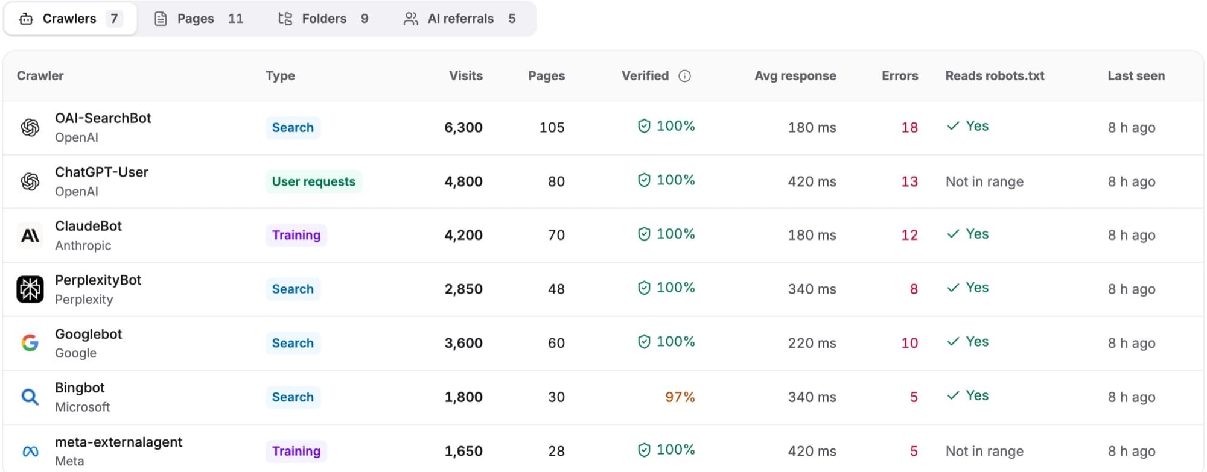This screenshot has width=1207, height=472.
Task: Click the info icon next to Verified
Action: click(x=684, y=76)
